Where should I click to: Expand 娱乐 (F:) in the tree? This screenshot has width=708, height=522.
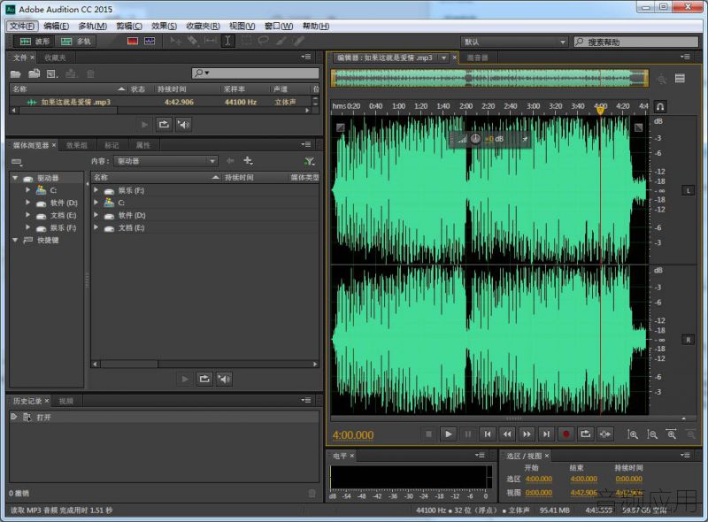tap(28, 227)
